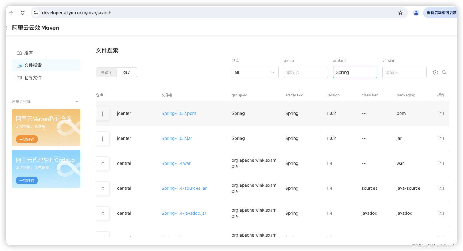Viewport: 463px width, 251px height.
Task: Focus the artifact field containing Spring
Action: [x=355, y=72]
